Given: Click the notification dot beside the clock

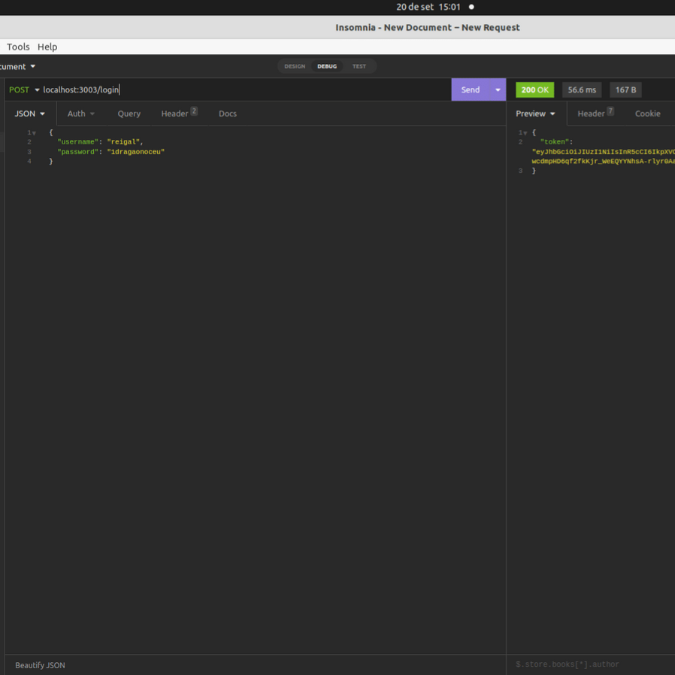Looking at the screenshot, I should 471,7.
